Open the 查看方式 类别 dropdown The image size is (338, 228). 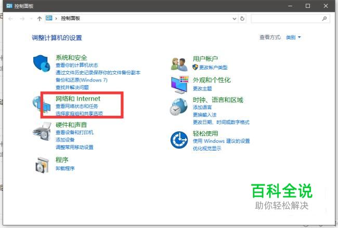pos(293,37)
